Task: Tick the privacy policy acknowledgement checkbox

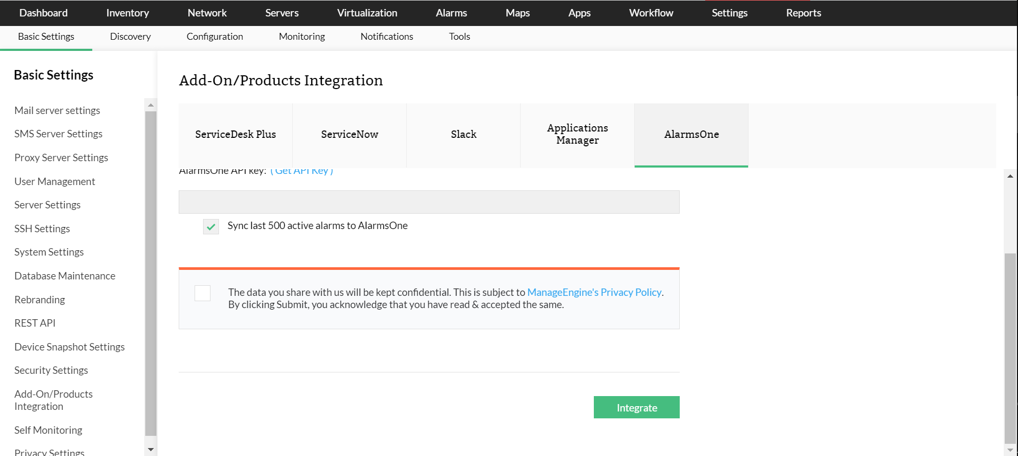Action: (203, 293)
